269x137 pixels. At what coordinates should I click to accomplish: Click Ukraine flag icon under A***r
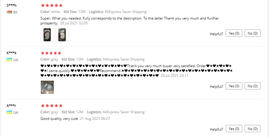(9, 112)
